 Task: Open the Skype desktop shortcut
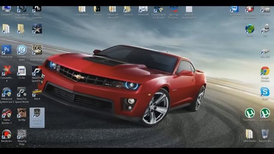[265, 94]
